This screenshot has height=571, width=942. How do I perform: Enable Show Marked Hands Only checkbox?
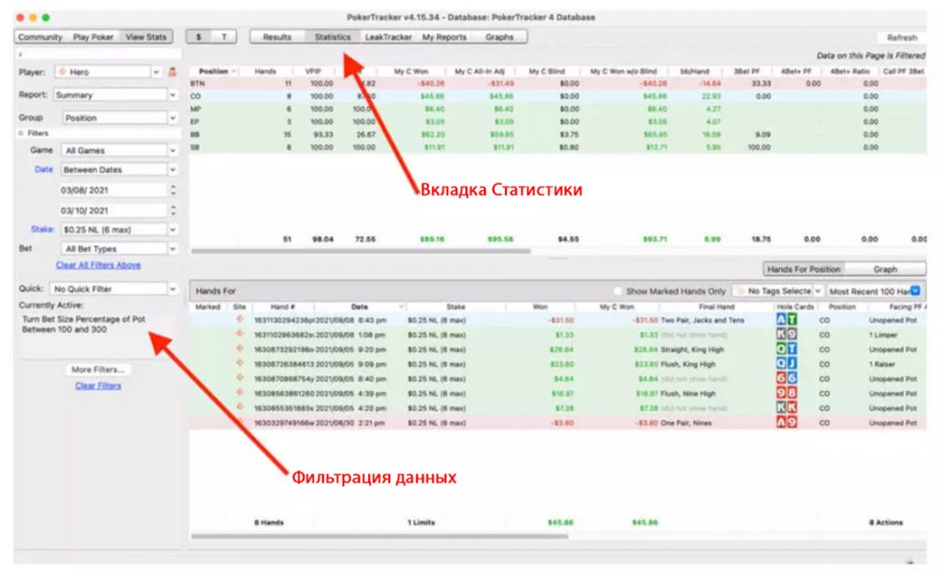coord(617,291)
